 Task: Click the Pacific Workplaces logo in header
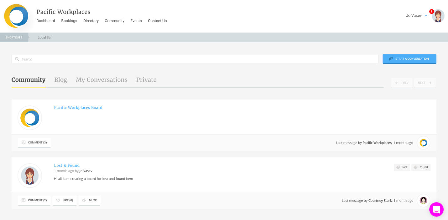coord(16,16)
